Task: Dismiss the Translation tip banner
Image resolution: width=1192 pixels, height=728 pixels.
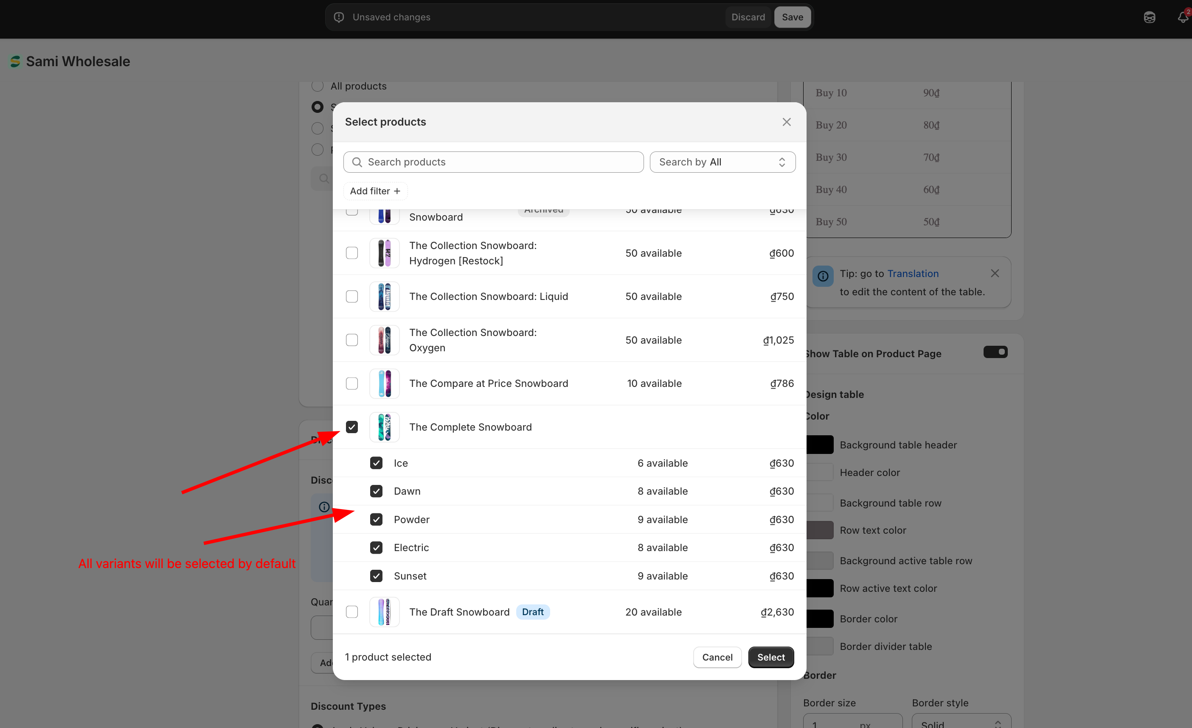Action: (x=994, y=274)
